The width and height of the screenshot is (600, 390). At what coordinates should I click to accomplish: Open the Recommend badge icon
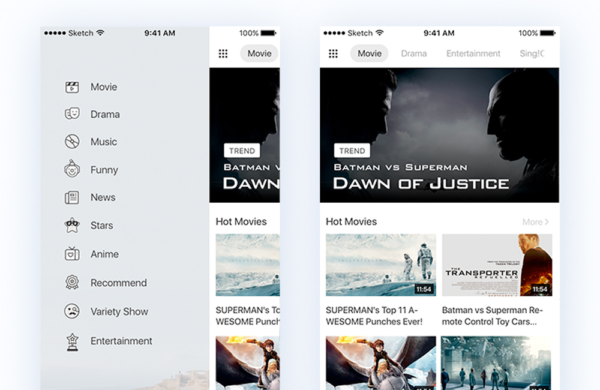[x=72, y=283]
